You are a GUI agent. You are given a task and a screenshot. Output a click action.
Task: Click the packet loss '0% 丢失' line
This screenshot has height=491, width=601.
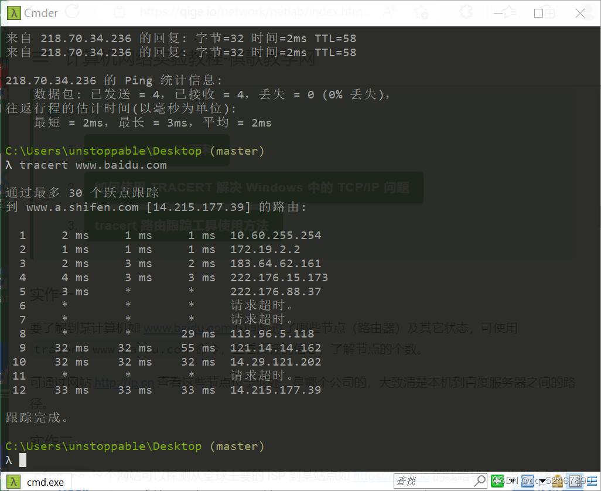tap(212, 94)
